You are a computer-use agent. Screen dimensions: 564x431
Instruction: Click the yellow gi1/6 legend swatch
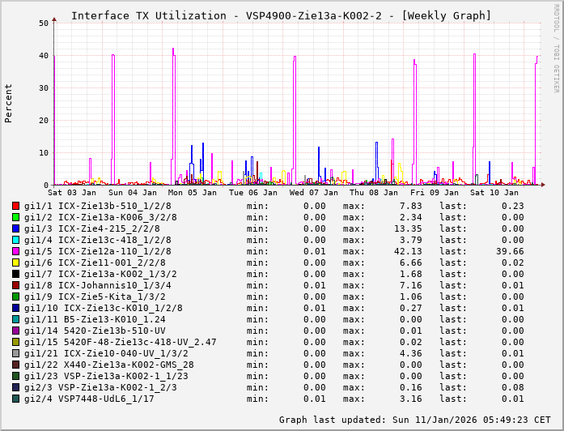click(16, 262)
